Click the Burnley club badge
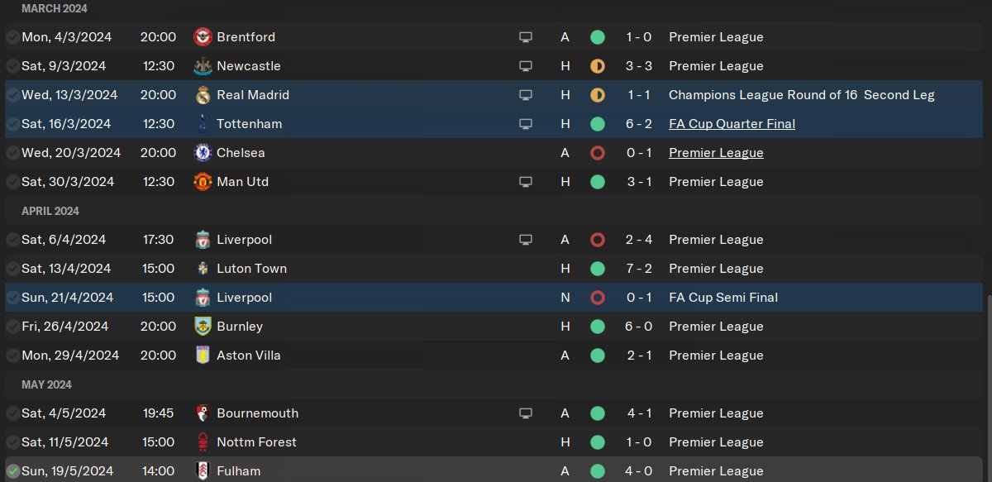Image resolution: width=992 pixels, height=482 pixels. 203,327
